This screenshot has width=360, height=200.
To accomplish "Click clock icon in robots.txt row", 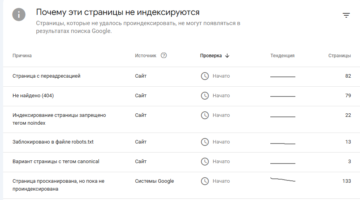I will (205, 142).
